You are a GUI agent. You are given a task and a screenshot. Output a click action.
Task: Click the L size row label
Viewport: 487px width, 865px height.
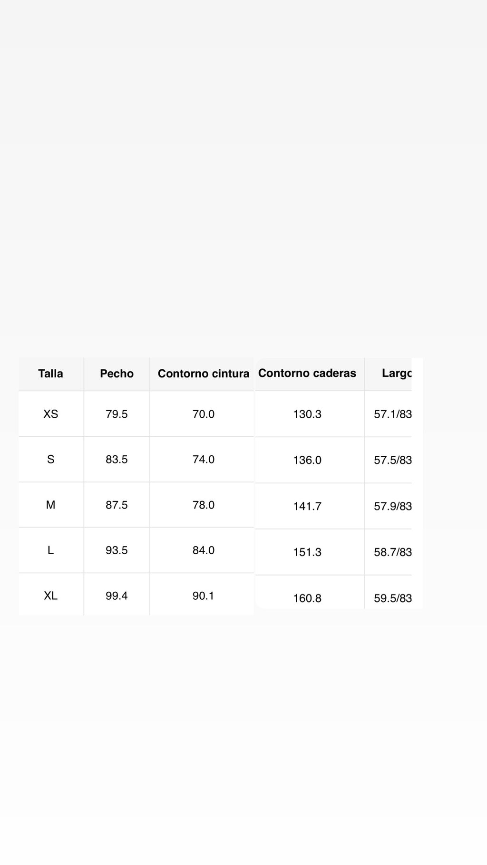click(50, 550)
